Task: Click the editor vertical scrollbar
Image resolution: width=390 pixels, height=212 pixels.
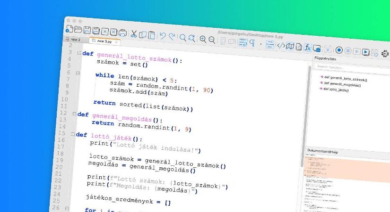Action: pos(306,116)
